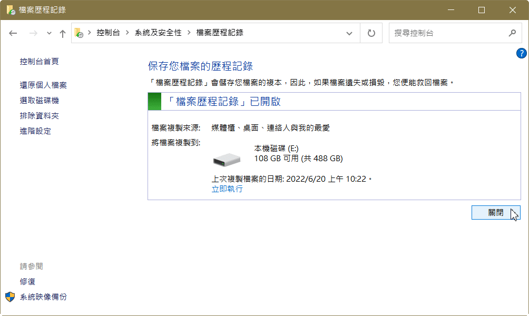The image size is (529, 316).
Task: Click the 保存您檔案的歷程記錄 heading
Action: tap(200, 66)
